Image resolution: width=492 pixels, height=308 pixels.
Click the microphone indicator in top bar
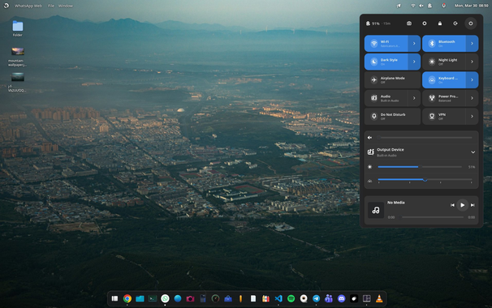coord(443,6)
